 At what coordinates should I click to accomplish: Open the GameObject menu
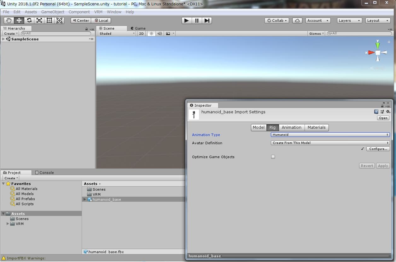coord(53,12)
